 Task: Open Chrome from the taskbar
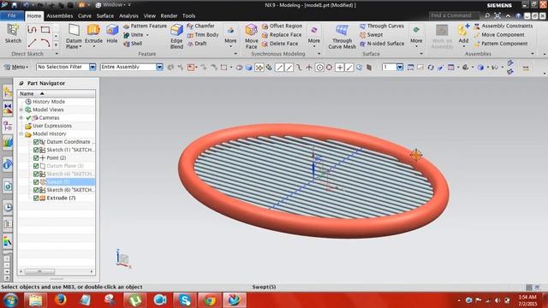click(210, 300)
